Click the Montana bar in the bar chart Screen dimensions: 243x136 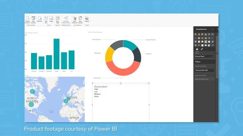(x=49, y=62)
